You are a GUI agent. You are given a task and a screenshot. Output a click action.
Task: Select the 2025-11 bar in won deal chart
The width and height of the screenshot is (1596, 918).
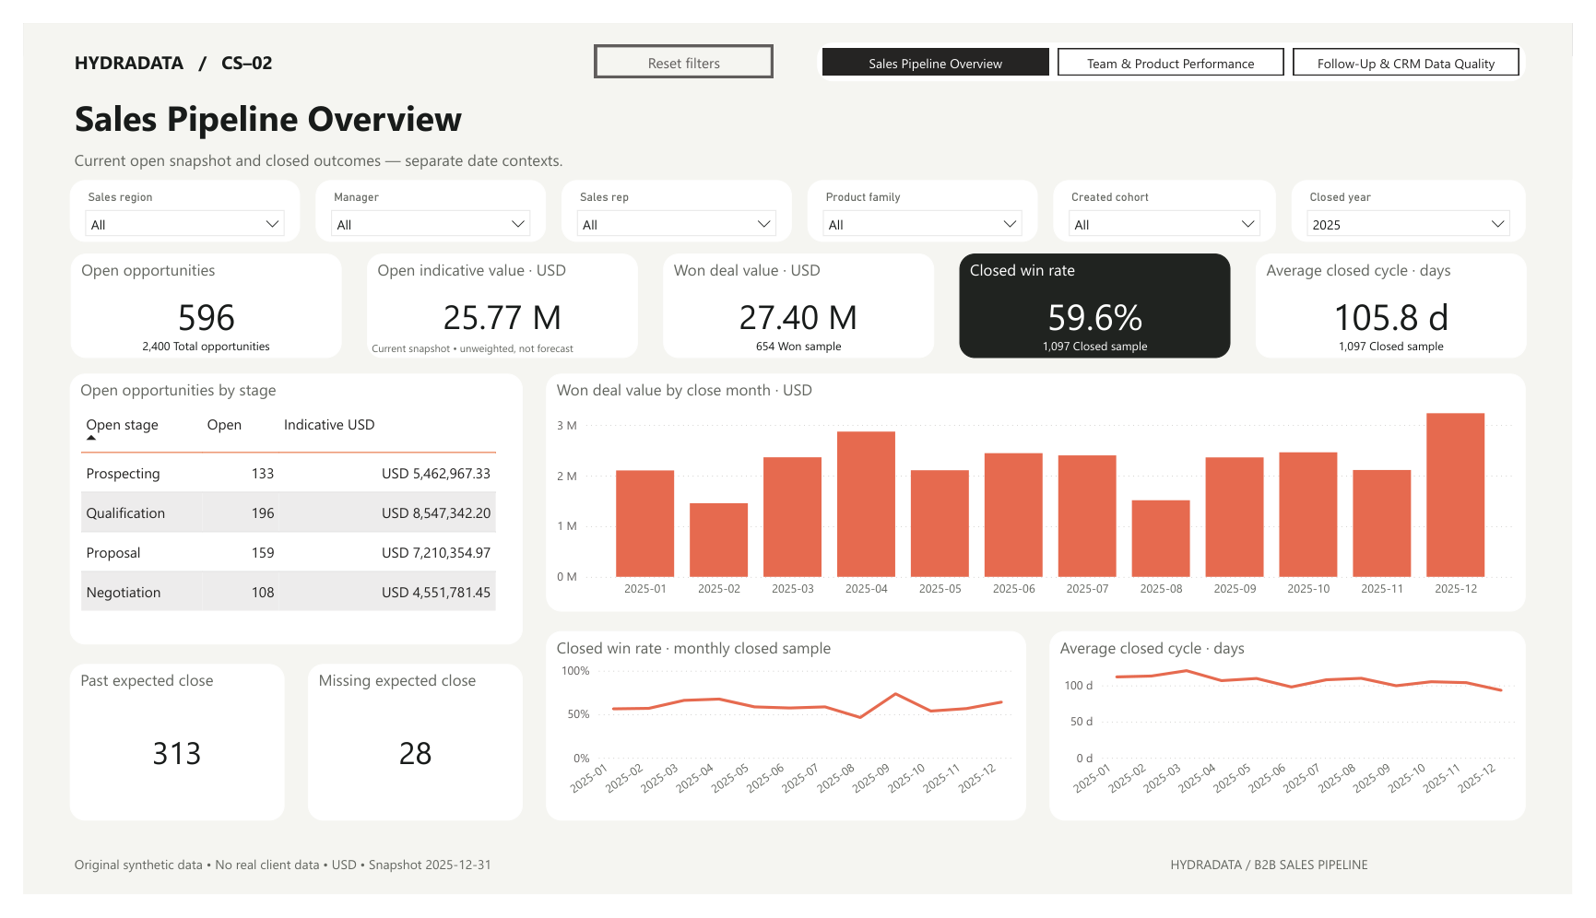pos(1382,524)
